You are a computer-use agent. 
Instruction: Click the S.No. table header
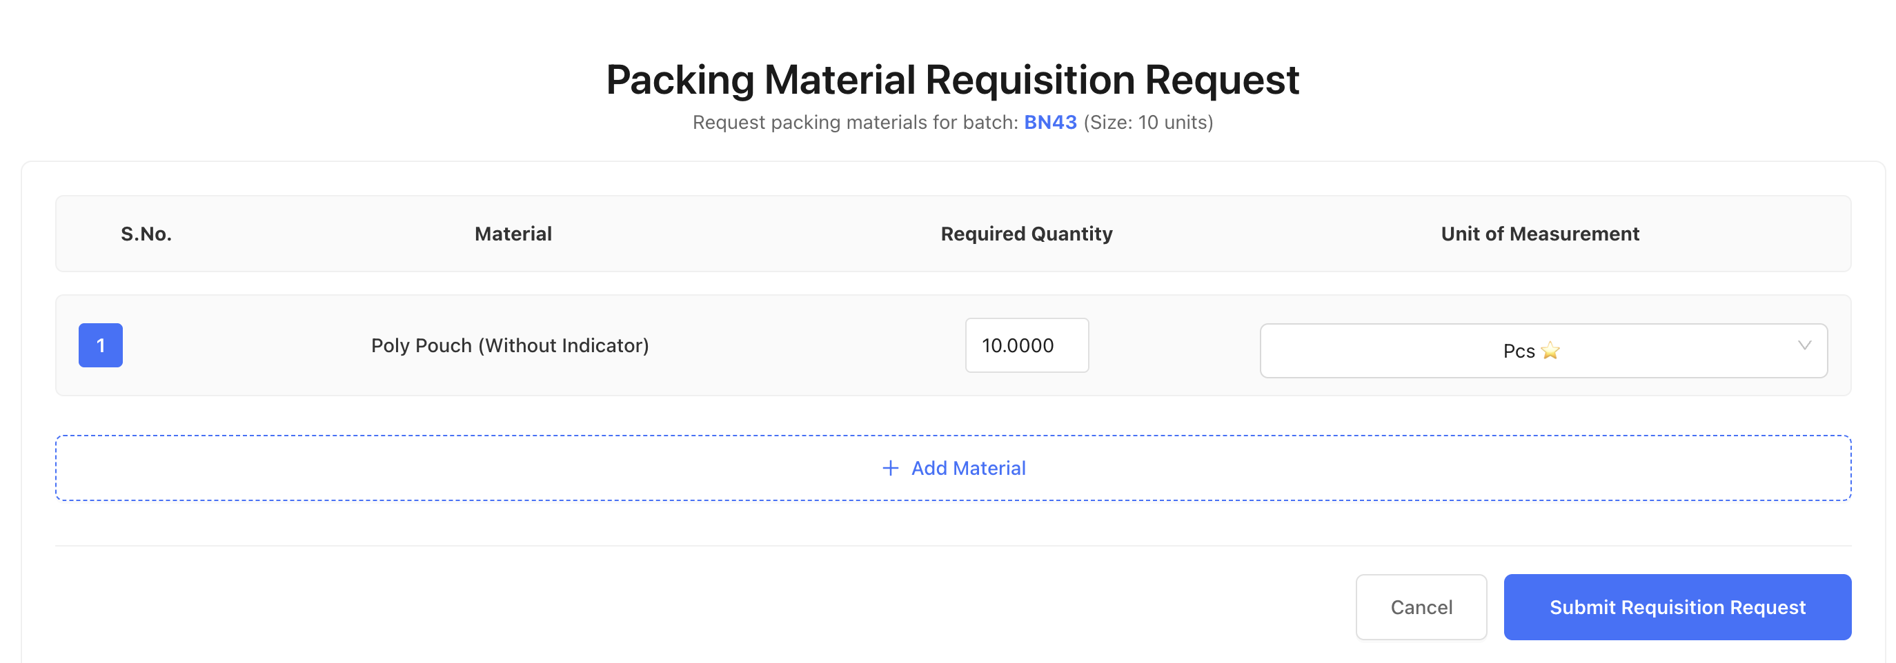(x=146, y=233)
